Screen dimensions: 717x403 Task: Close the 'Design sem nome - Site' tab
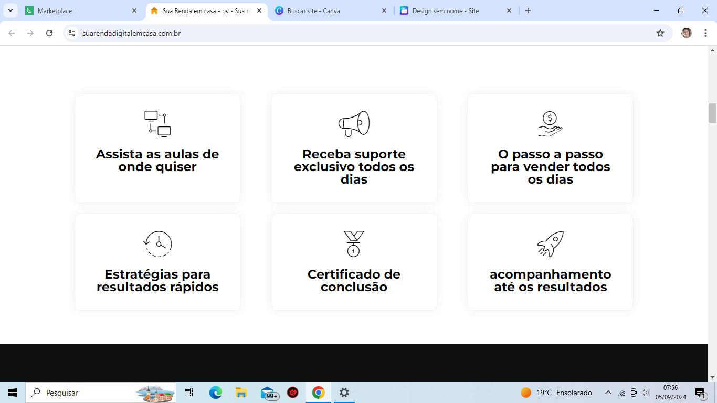click(509, 10)
